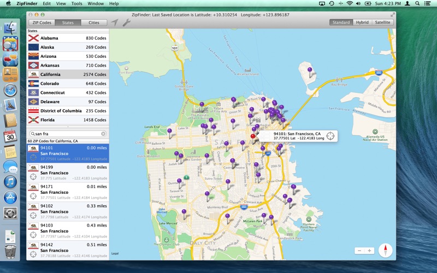Open the wrench settings tool
The image size is (437, 273).
pyautogui.click(x=126, y=22)
